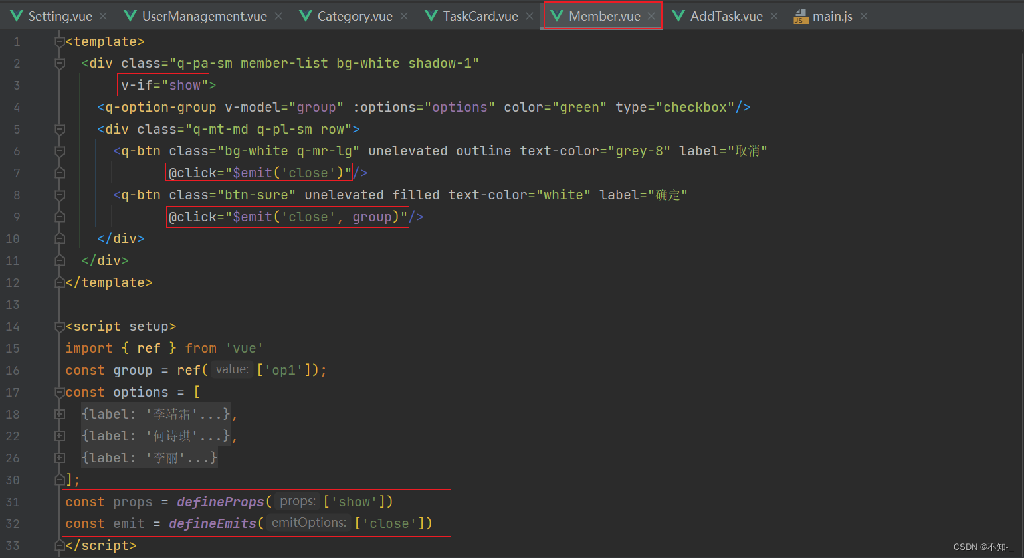Switch to the main.js tab

tap(833, 16)
